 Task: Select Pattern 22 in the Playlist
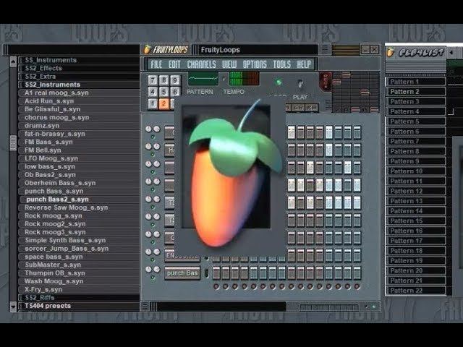(415, 291)
